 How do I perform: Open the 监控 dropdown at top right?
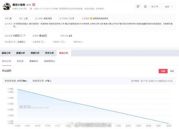coord(169,6)
